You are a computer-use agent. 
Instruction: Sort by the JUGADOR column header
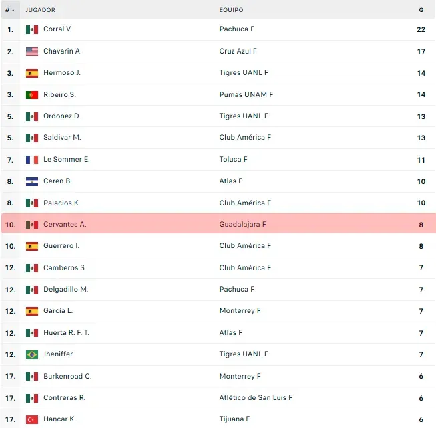point(40,10)
